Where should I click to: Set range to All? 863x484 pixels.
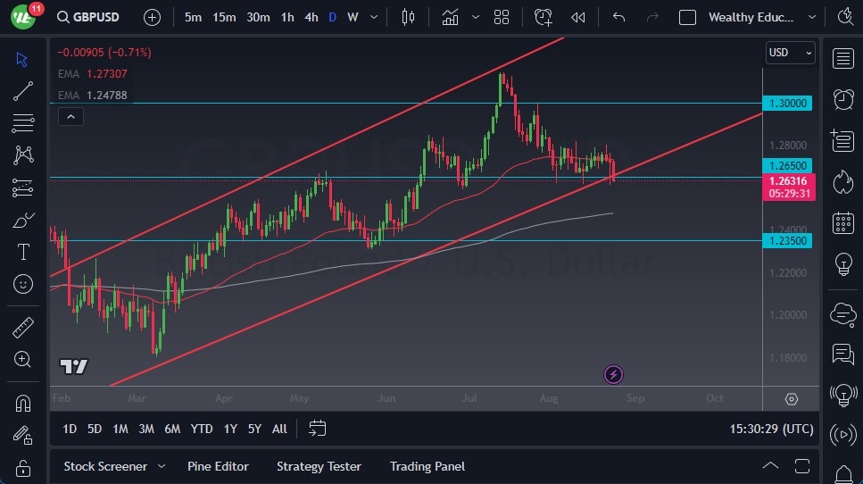tap(279, 429)
